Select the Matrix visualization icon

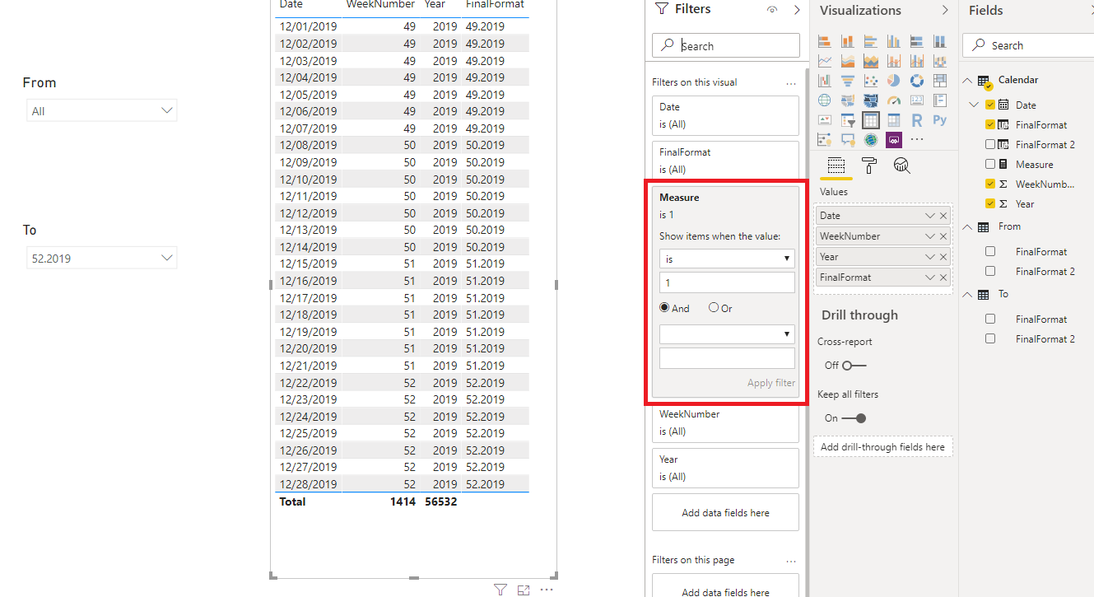pos(893,120)
